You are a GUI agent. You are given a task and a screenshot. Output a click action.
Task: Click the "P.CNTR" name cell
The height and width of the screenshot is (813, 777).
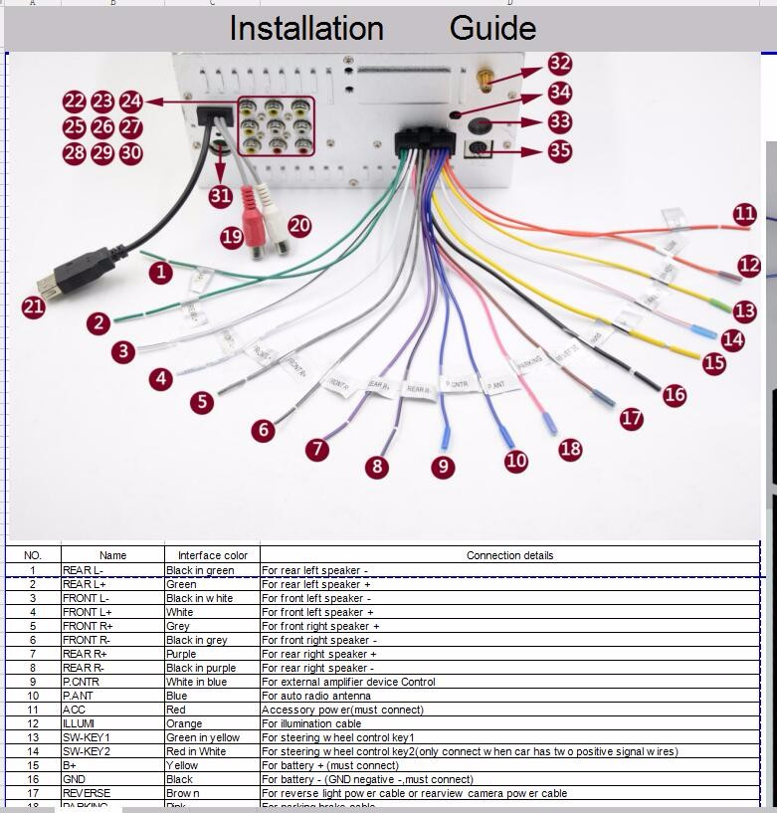pos(112,683)
